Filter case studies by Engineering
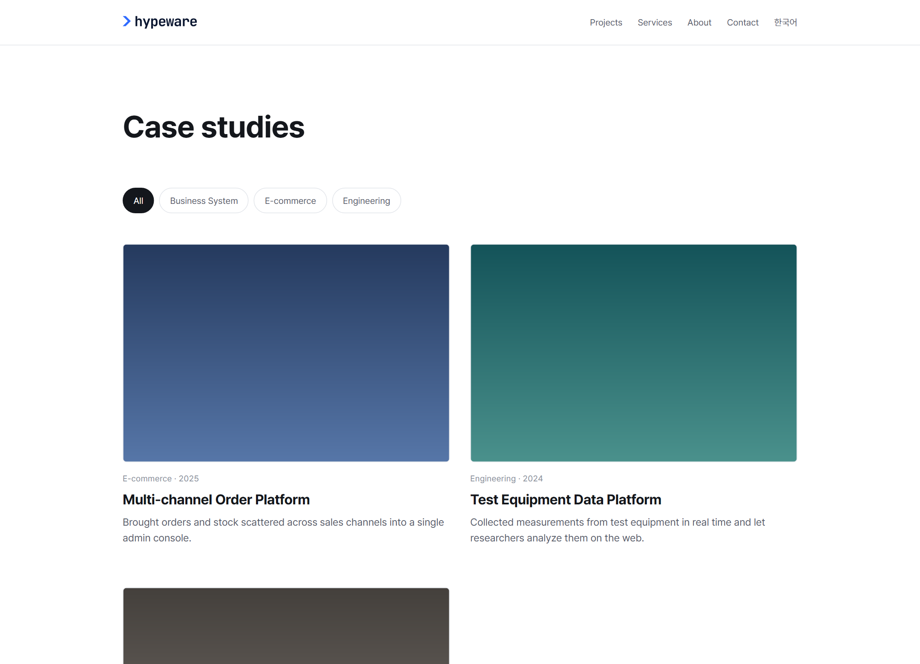 pyautogui.click(x=366, y=200)
